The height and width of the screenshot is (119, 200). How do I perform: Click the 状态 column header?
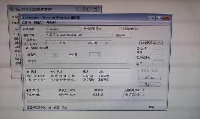(101, 72)
